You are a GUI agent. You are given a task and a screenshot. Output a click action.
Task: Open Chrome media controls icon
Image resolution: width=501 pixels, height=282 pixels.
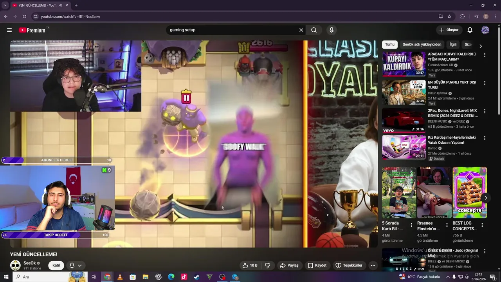pos(476,16)
